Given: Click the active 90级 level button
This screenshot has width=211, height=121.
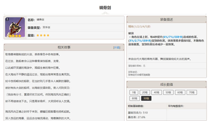Looking at the screenshot, I should coord(146,98).
